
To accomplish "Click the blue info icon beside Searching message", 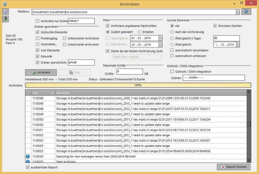I will (28, 156).
